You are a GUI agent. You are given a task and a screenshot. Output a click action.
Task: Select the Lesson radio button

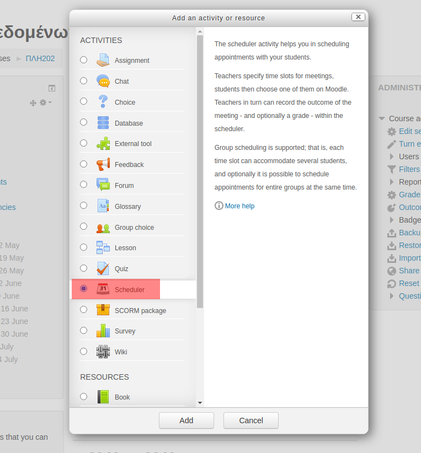pos(84,247)
